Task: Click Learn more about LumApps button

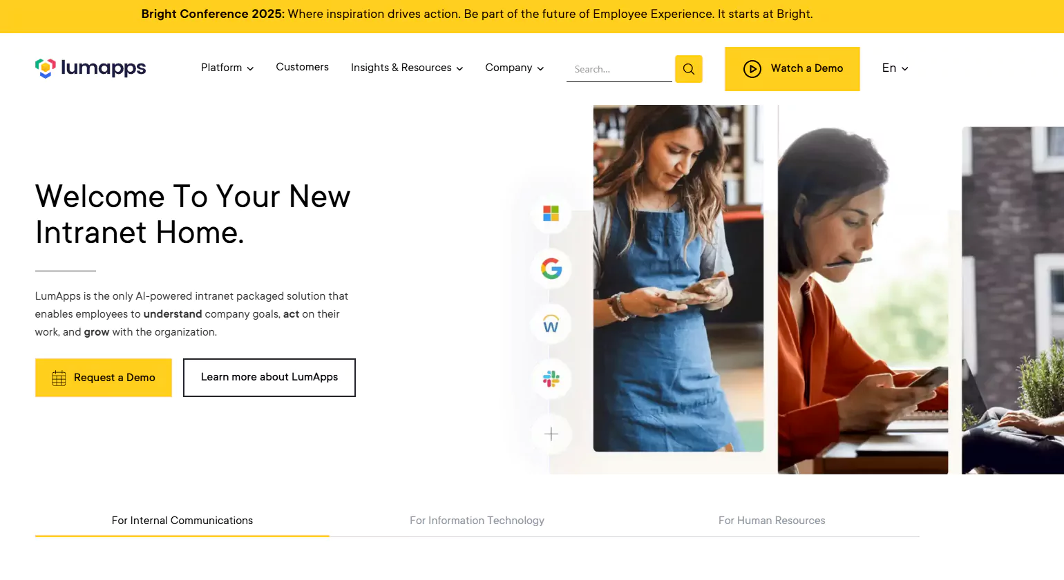Action: [269, 377]
